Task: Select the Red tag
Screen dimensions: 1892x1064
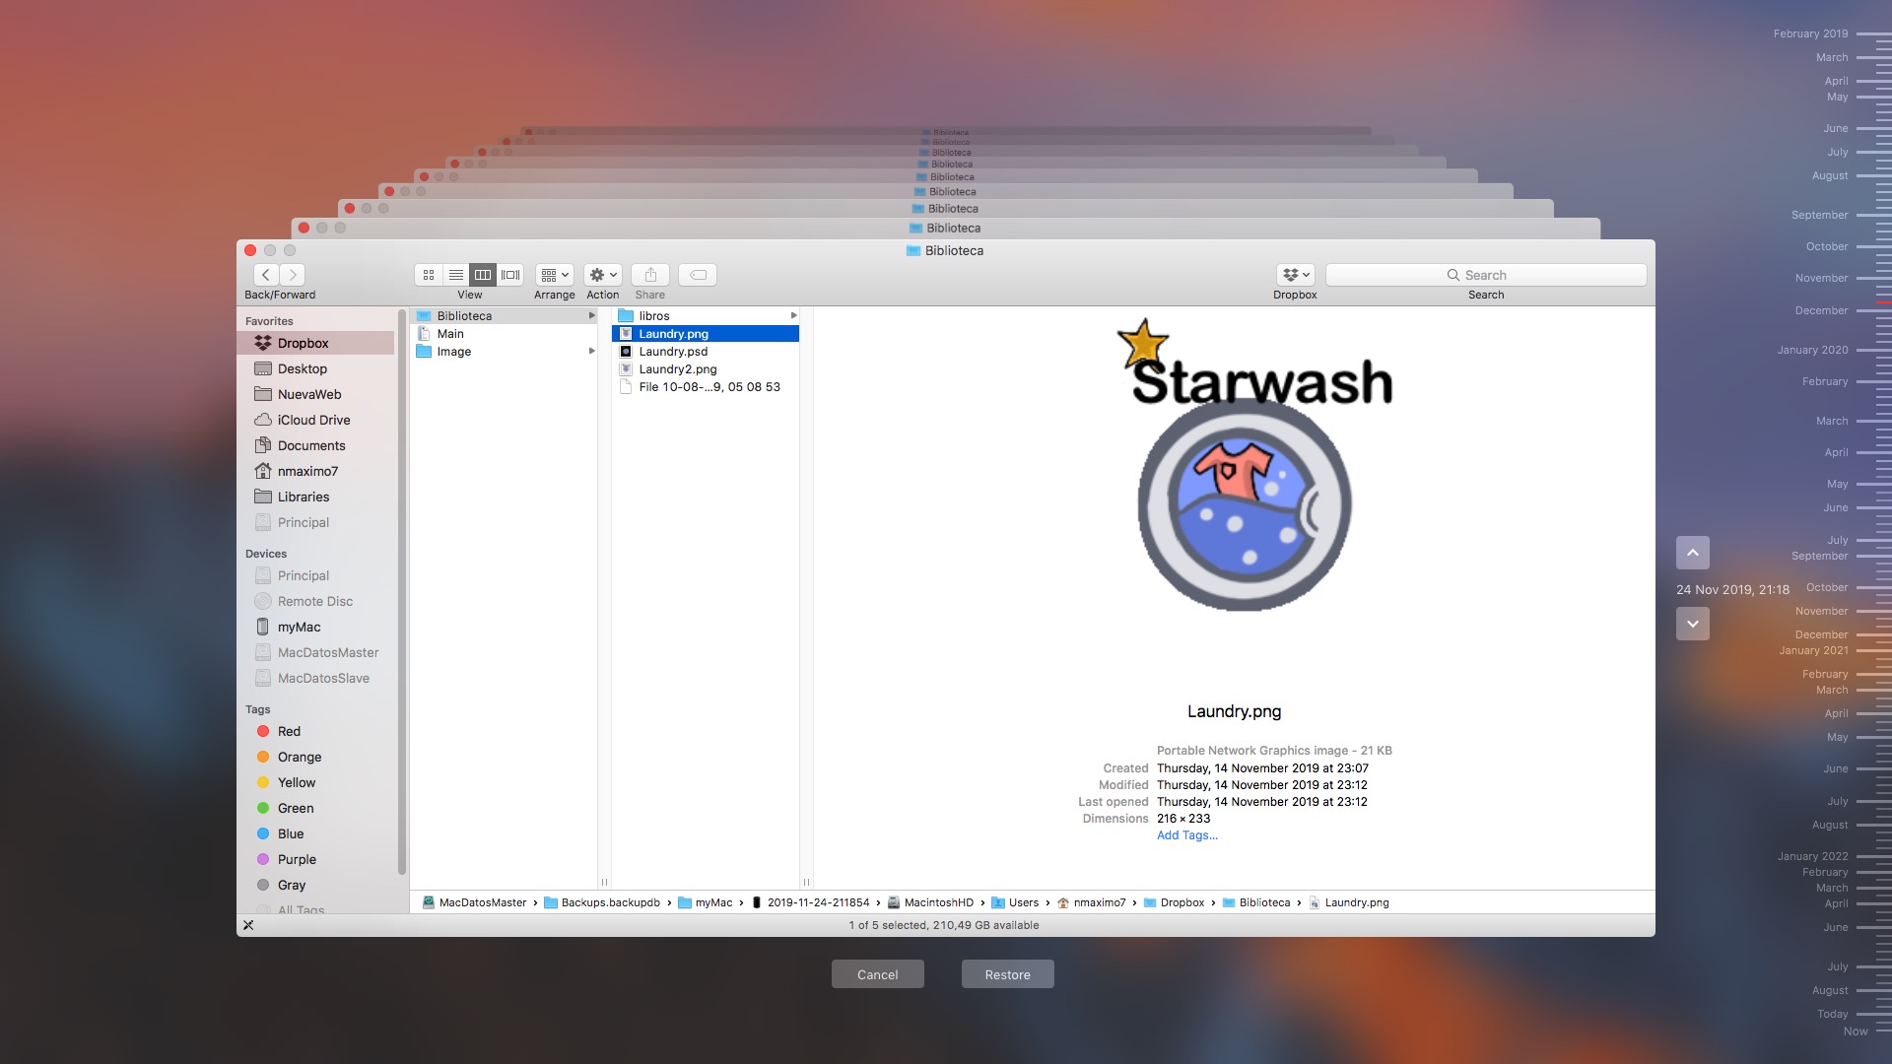Action: tap(289, 731)
